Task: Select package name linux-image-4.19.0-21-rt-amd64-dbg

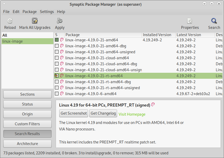Action: tap(98, 82)
